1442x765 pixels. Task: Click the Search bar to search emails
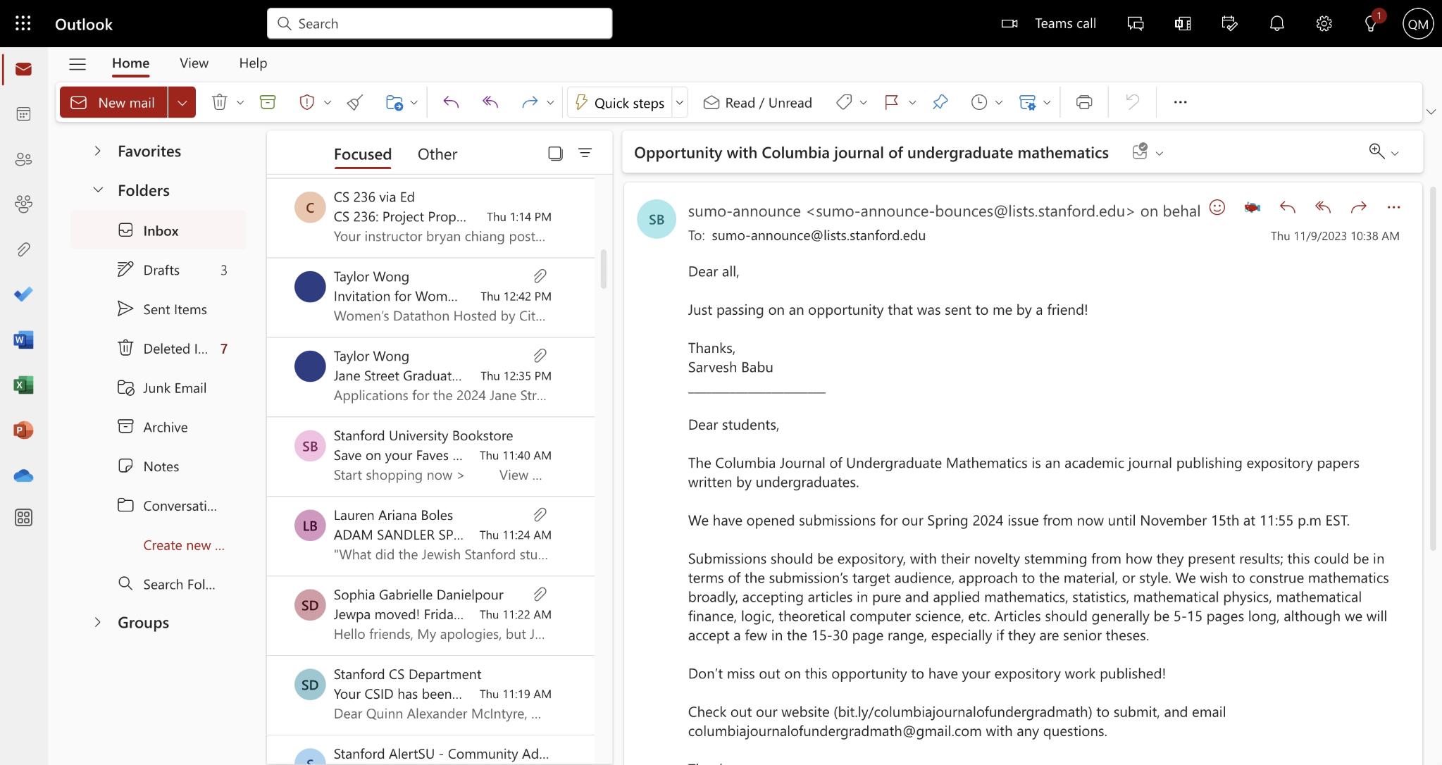[440, 23]
